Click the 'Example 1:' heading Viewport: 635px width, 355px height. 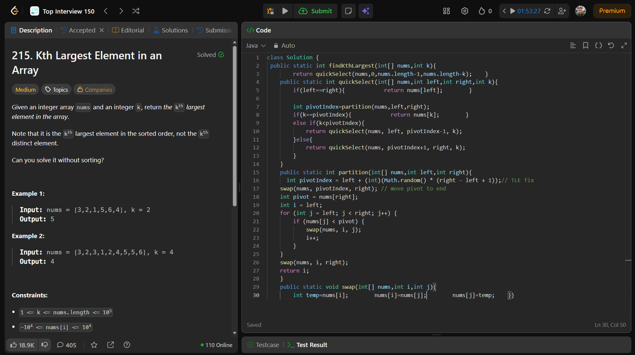point(28,194)
